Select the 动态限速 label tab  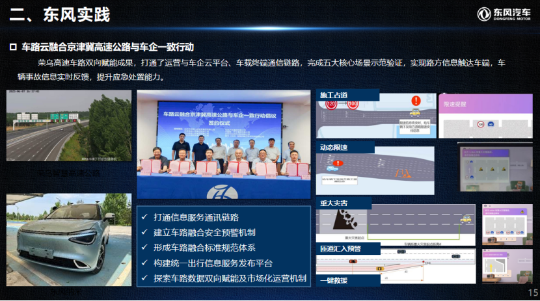pos(334,148)
